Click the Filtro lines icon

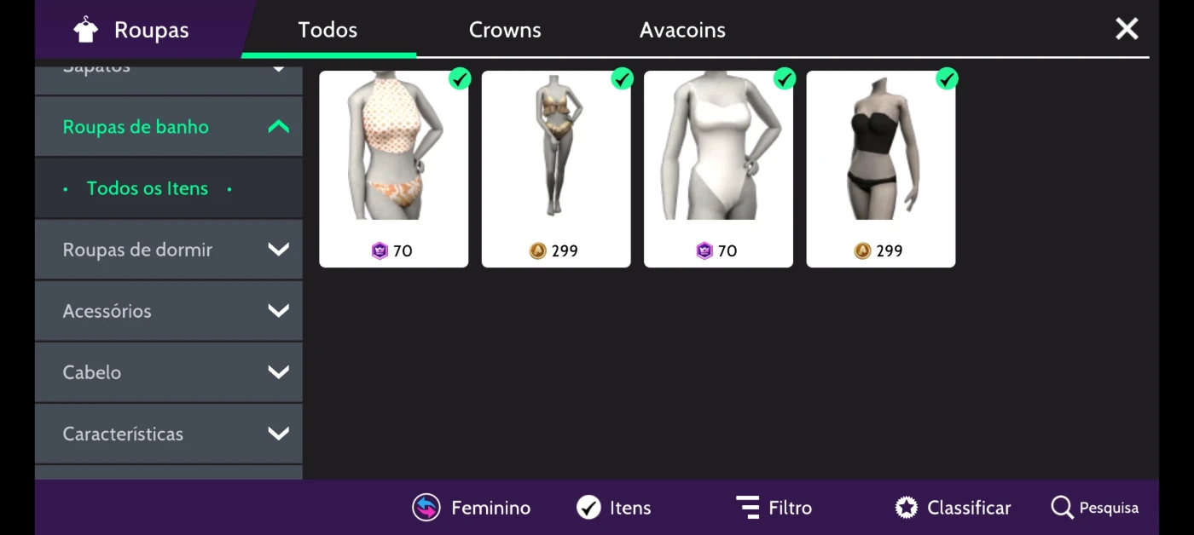(x=748, y=508)
